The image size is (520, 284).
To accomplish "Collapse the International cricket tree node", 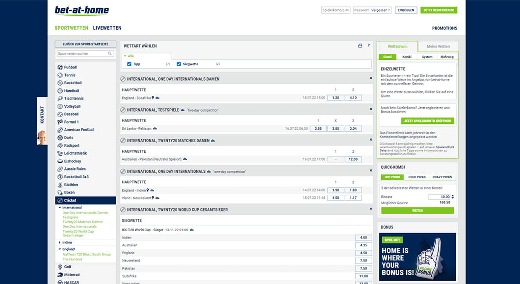I will pos(60,208).
